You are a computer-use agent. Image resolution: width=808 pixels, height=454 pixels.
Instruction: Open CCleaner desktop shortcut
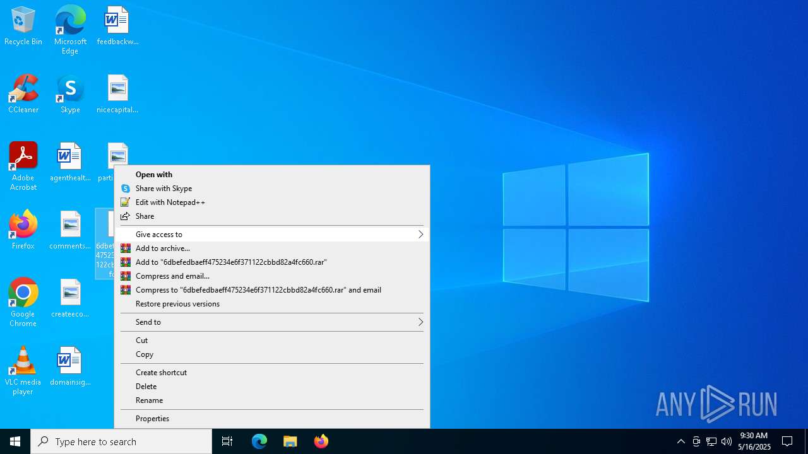[x=23, y=95]
